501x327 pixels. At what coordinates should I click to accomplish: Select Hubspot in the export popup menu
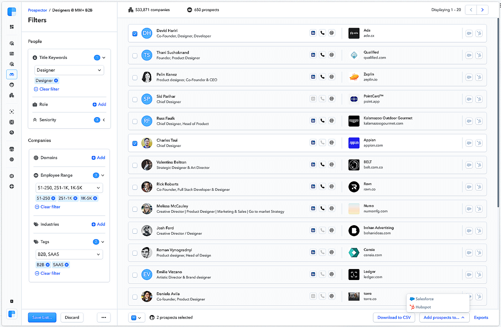coord(423,307)
